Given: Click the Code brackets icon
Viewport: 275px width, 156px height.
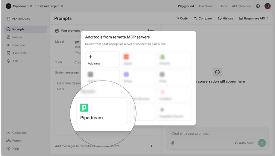Looking at the screenshot, I should click(x=177, y=18).
